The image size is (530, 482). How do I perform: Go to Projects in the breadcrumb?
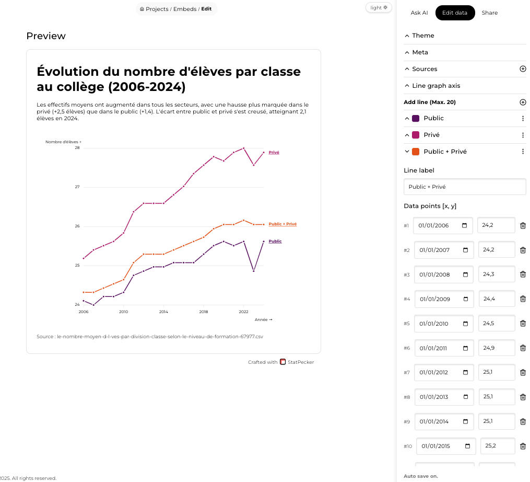coord(157,9)
